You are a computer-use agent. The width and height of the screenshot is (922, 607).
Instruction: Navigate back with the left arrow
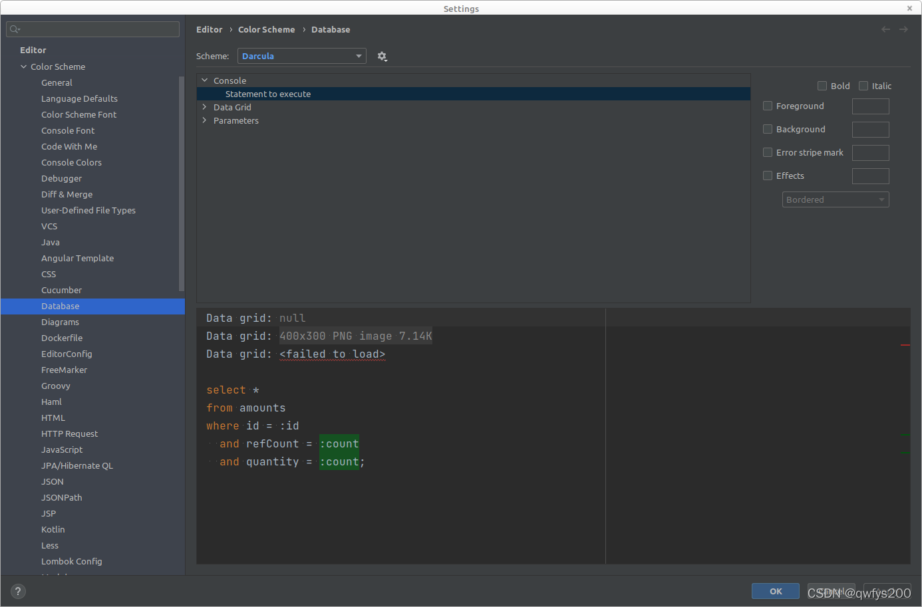click(x=885, y=29)
